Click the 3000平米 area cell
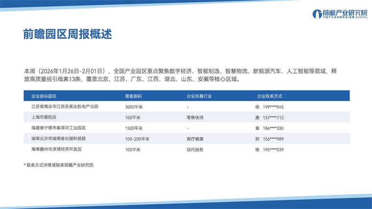 coord(134,107)
